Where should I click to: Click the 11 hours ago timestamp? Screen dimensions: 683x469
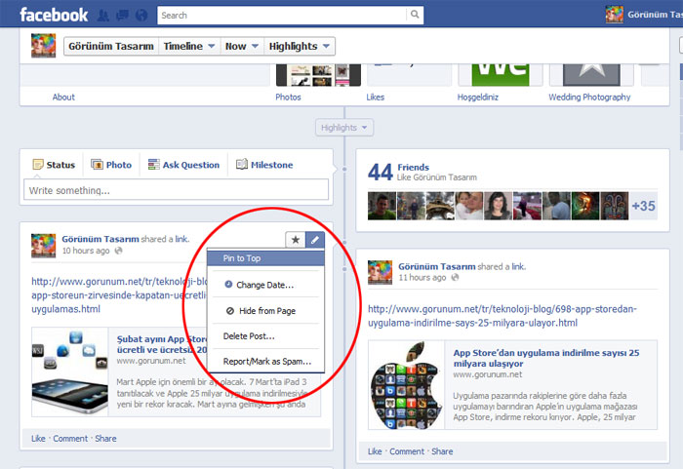point(422,277)
